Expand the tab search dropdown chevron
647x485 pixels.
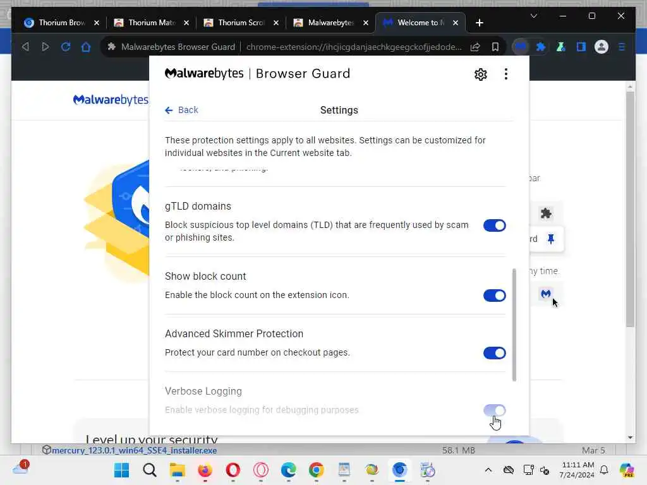coord(533,16)
